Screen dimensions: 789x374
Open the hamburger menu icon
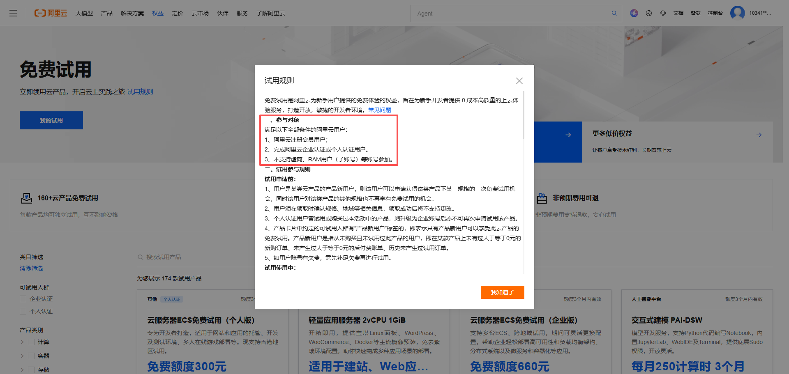(13, 13)
